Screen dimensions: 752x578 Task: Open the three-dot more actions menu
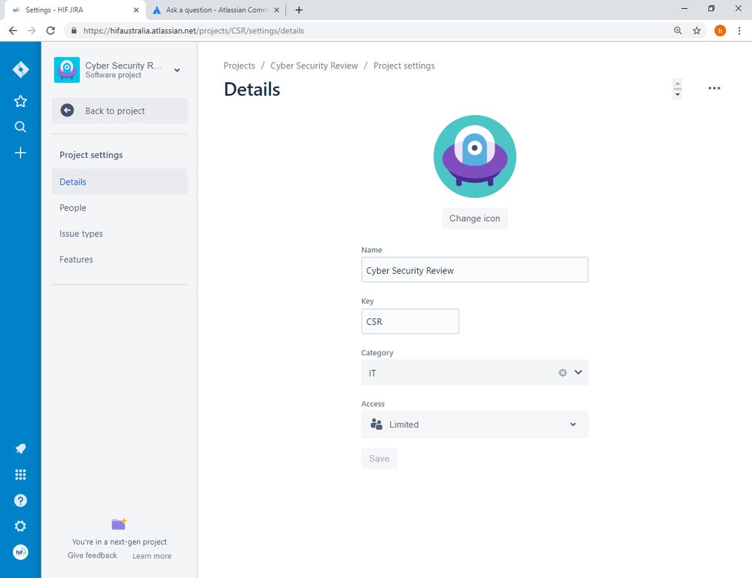point(714,88)
